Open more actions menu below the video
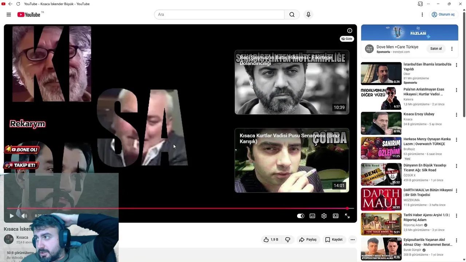The image size is (466, 262). click(x=352, y=239)
